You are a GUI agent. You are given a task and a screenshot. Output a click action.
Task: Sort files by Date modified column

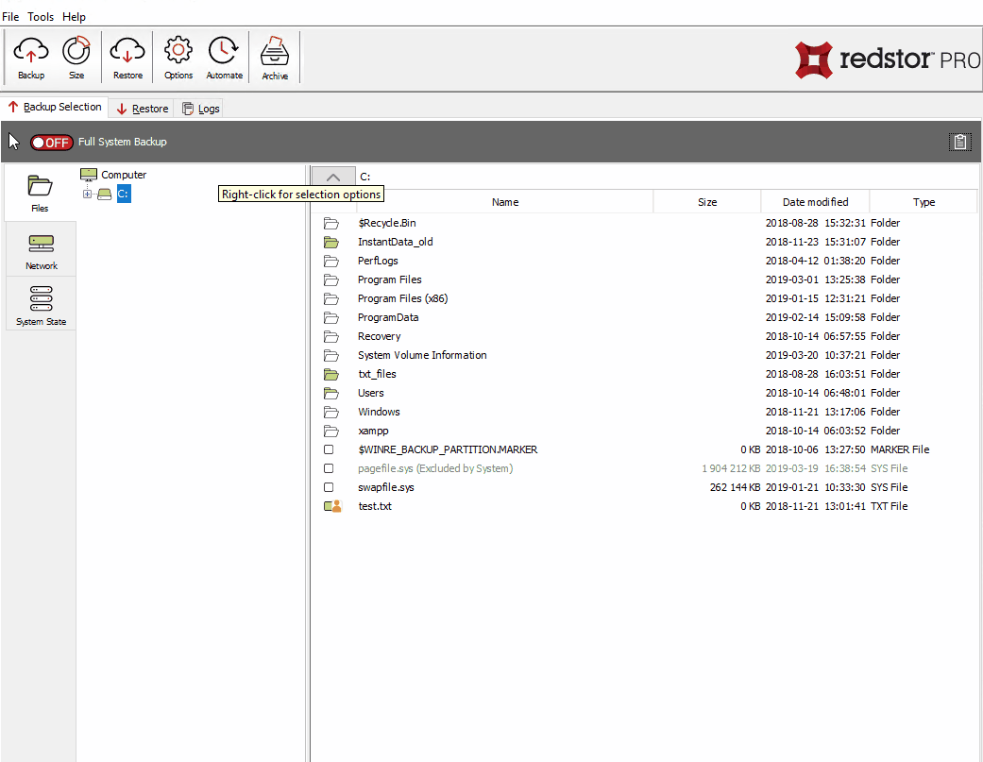tap(815, 201)
